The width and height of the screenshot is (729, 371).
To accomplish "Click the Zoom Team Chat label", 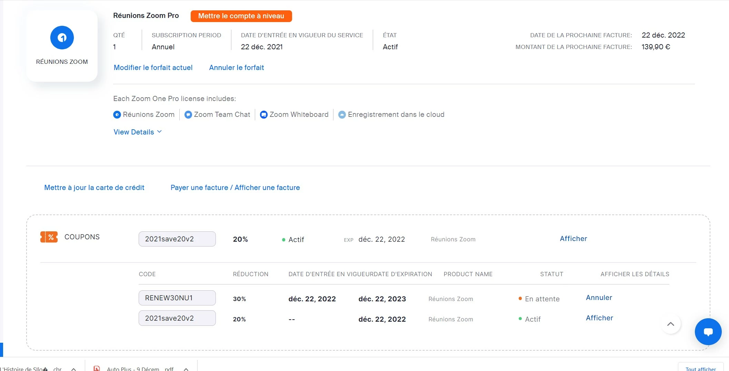I will point(222,114).
